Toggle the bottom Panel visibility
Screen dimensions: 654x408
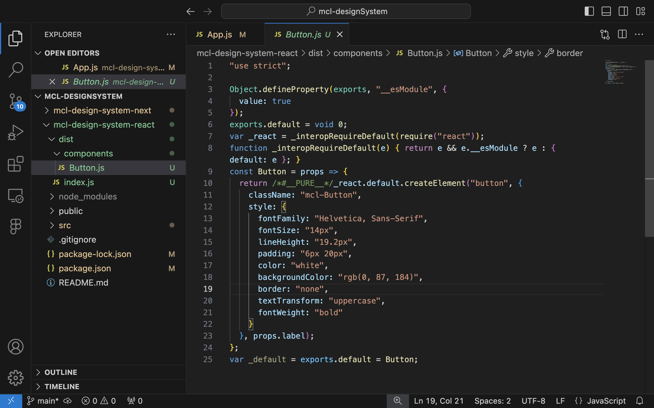coord(606,11)
